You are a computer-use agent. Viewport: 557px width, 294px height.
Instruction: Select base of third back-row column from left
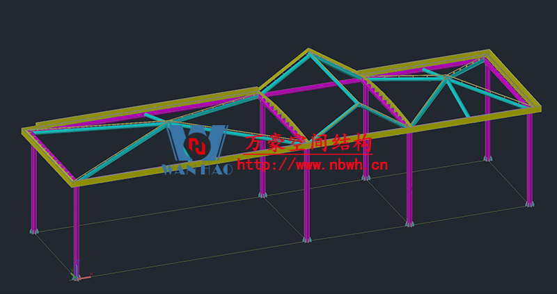(x=366, y=178)
